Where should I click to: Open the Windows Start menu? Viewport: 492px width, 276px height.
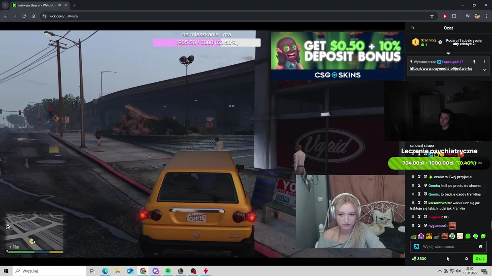coord(6,271)
